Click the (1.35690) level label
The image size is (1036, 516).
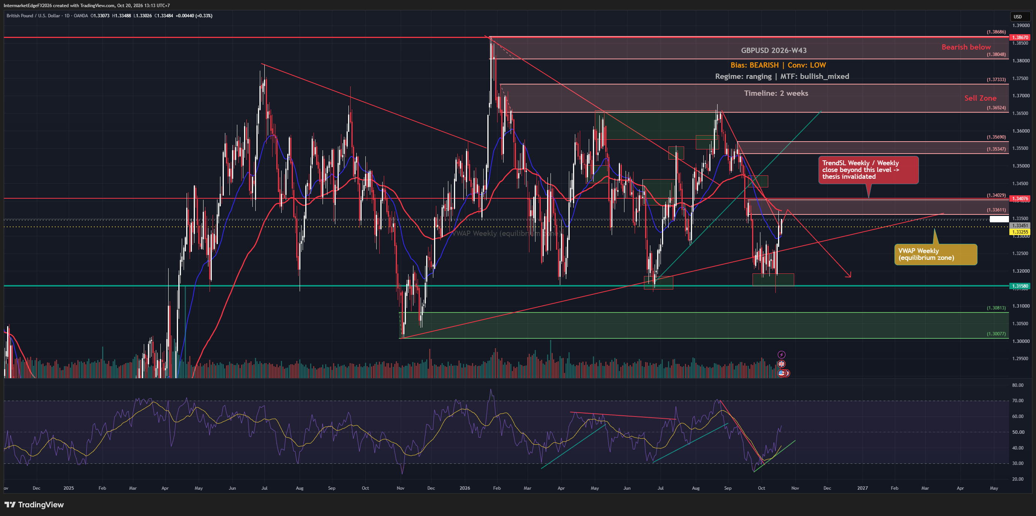pyautogui.click(x=996, y=137)
